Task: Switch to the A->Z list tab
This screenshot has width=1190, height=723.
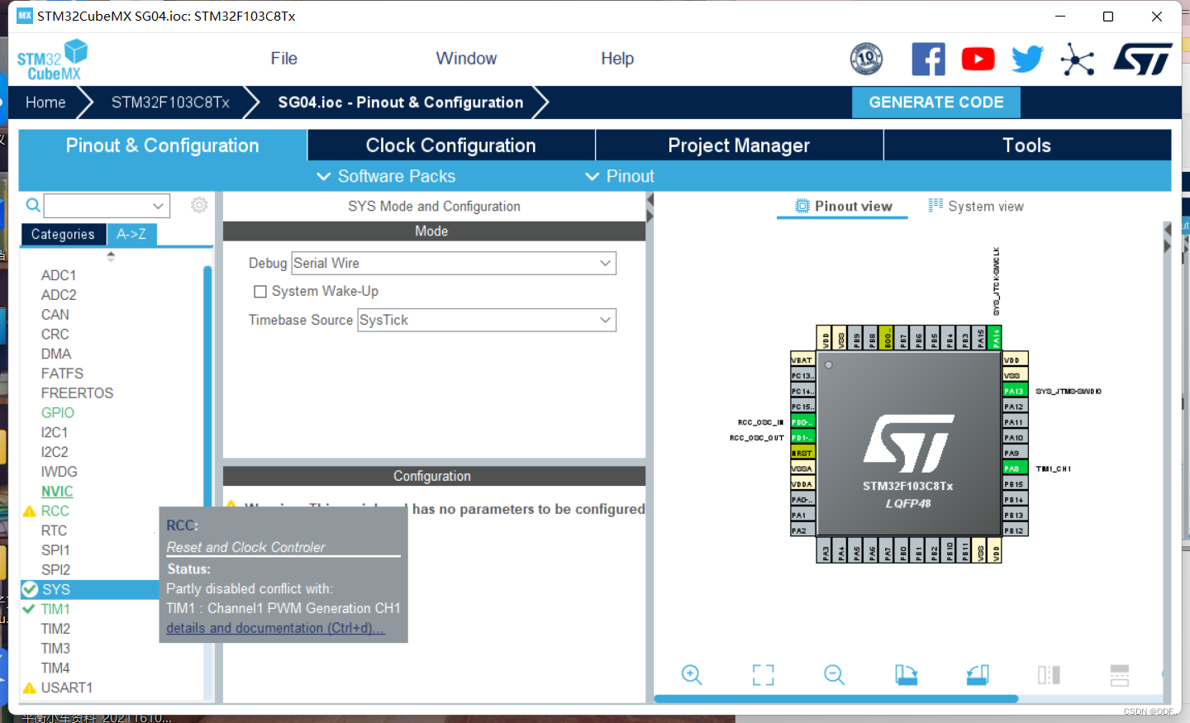Action: pos(131,235)
